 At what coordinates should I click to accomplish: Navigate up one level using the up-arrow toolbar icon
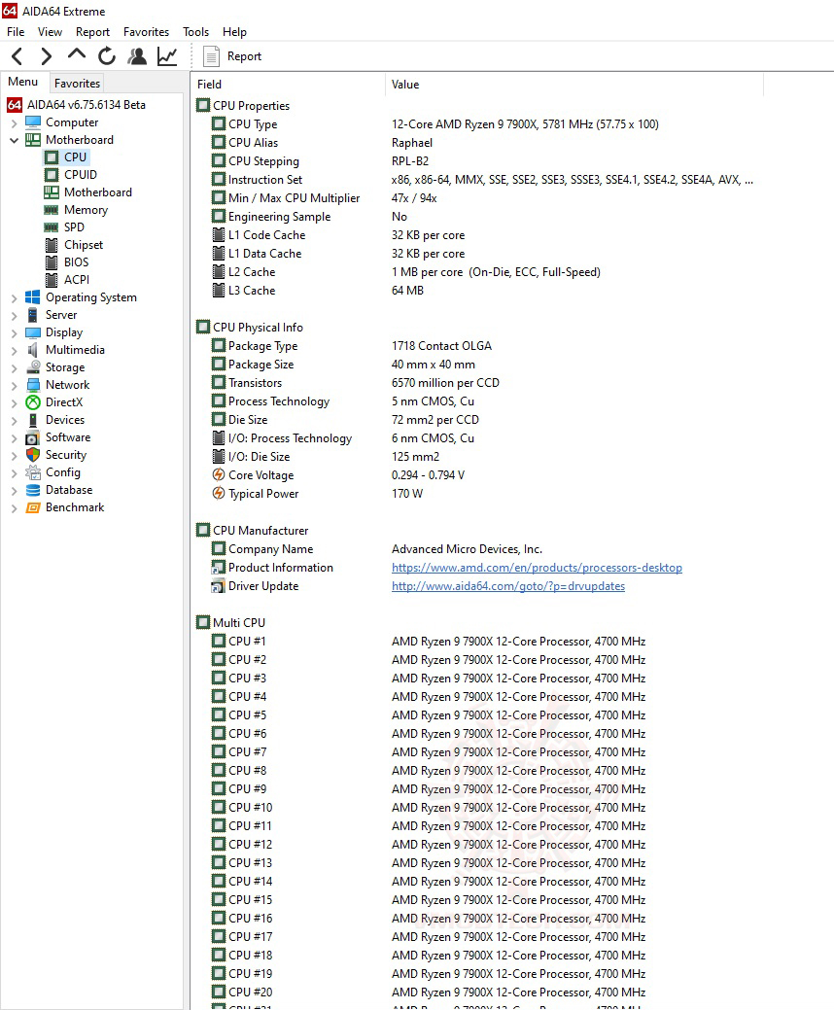77,55
